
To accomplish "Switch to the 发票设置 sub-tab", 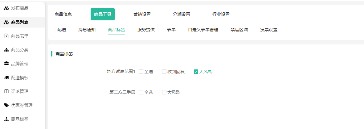I will coord(269,30).
